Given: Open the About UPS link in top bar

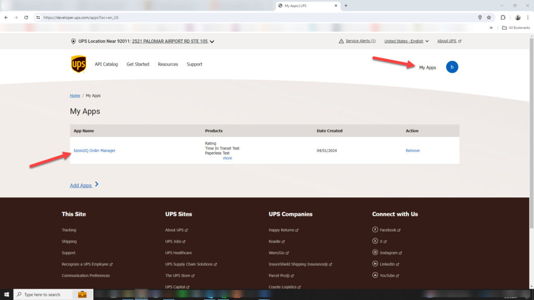Looking at the screenshot, I should coord(449,41).
